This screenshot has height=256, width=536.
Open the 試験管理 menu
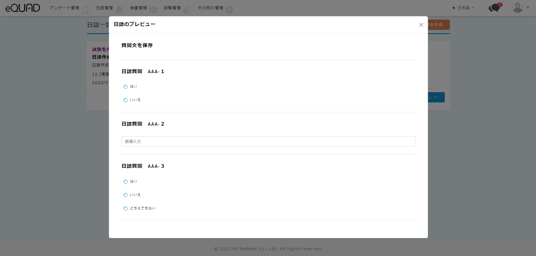tap(172, 8)
